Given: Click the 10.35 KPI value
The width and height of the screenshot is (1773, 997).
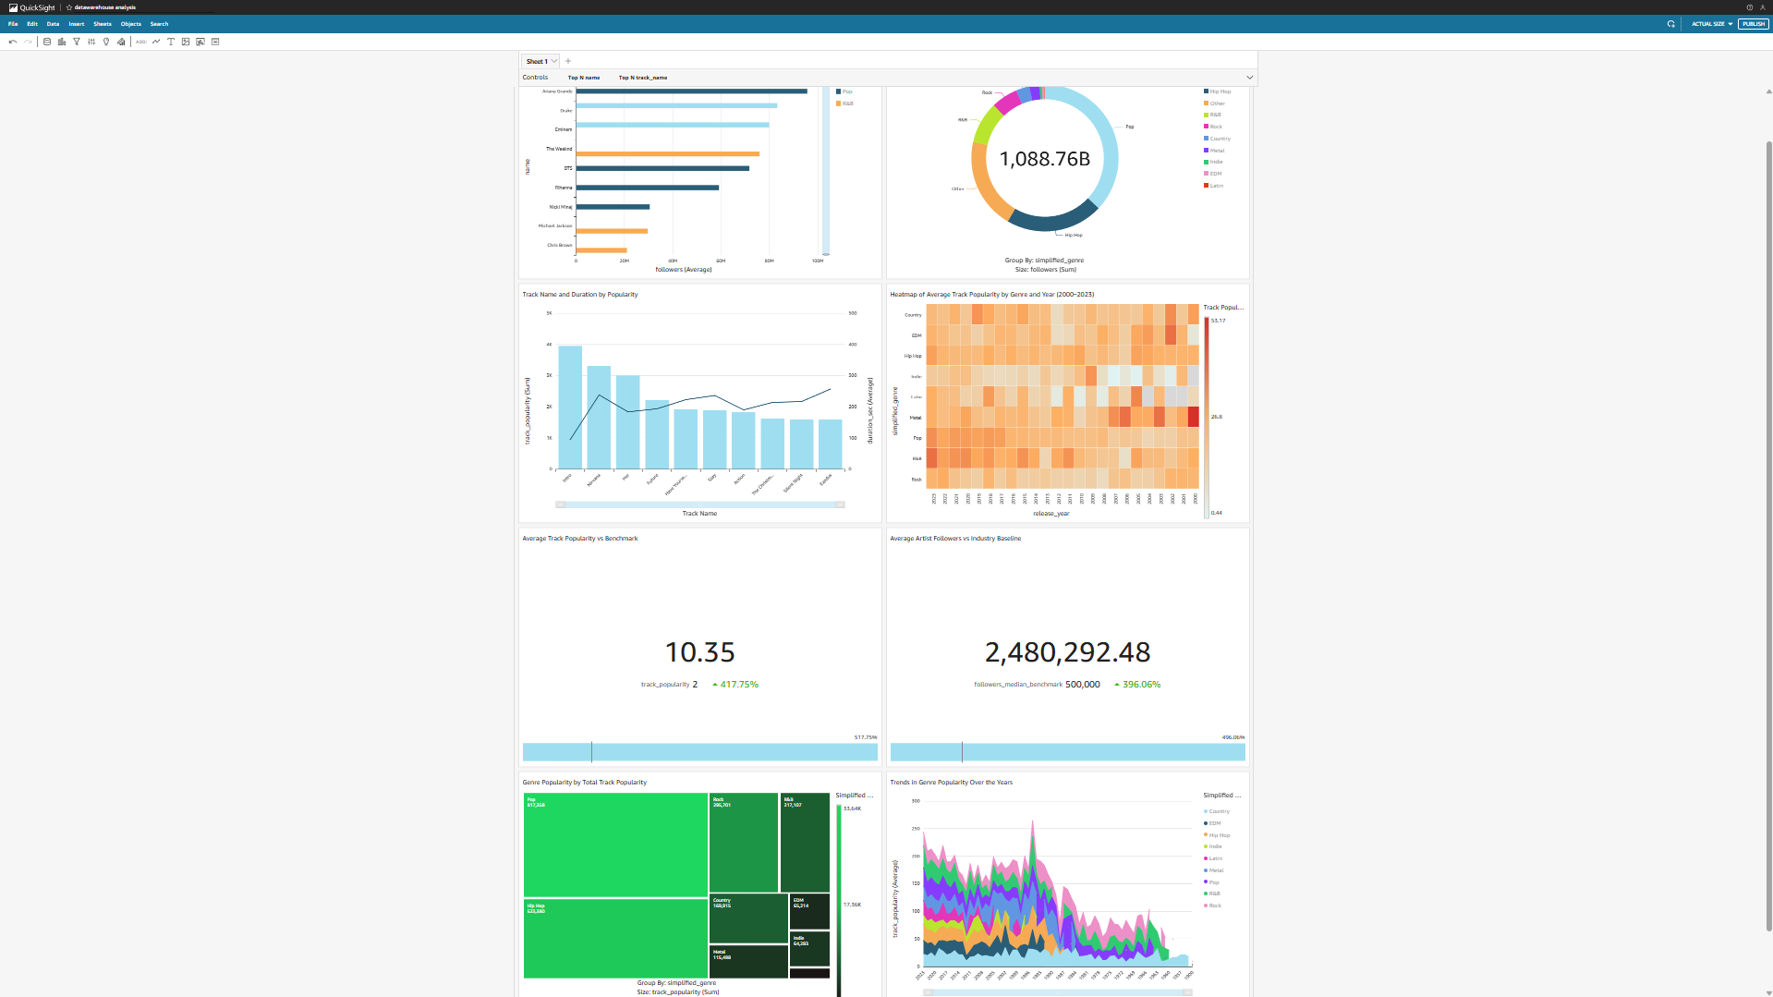Looking at the screenshot, I should click(x=700, y=652).
